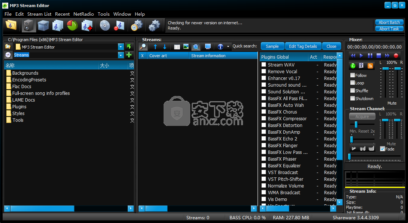
Task: Open the clock-and-gear scheduler icon
Action: 137,25
